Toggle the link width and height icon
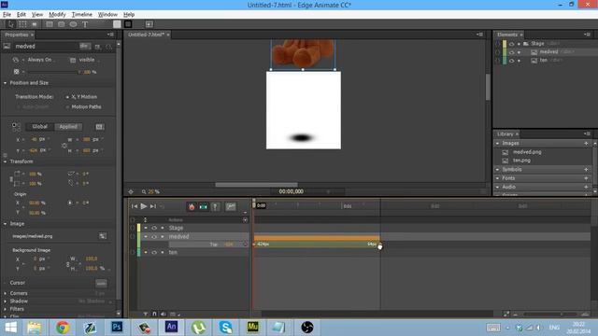Image resolution: width=598 pixels, height=336 pixels. (x=64, y=146)
